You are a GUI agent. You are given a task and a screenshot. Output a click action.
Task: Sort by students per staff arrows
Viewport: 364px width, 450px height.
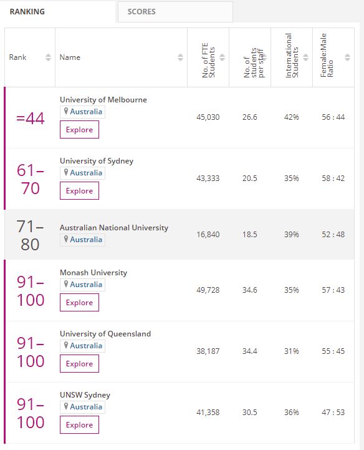264,57
